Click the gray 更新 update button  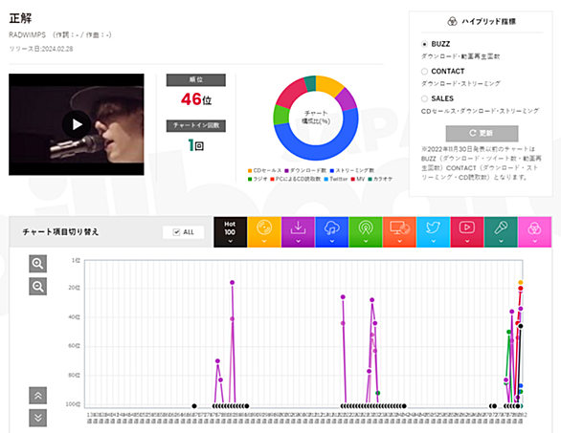[482, 133]
